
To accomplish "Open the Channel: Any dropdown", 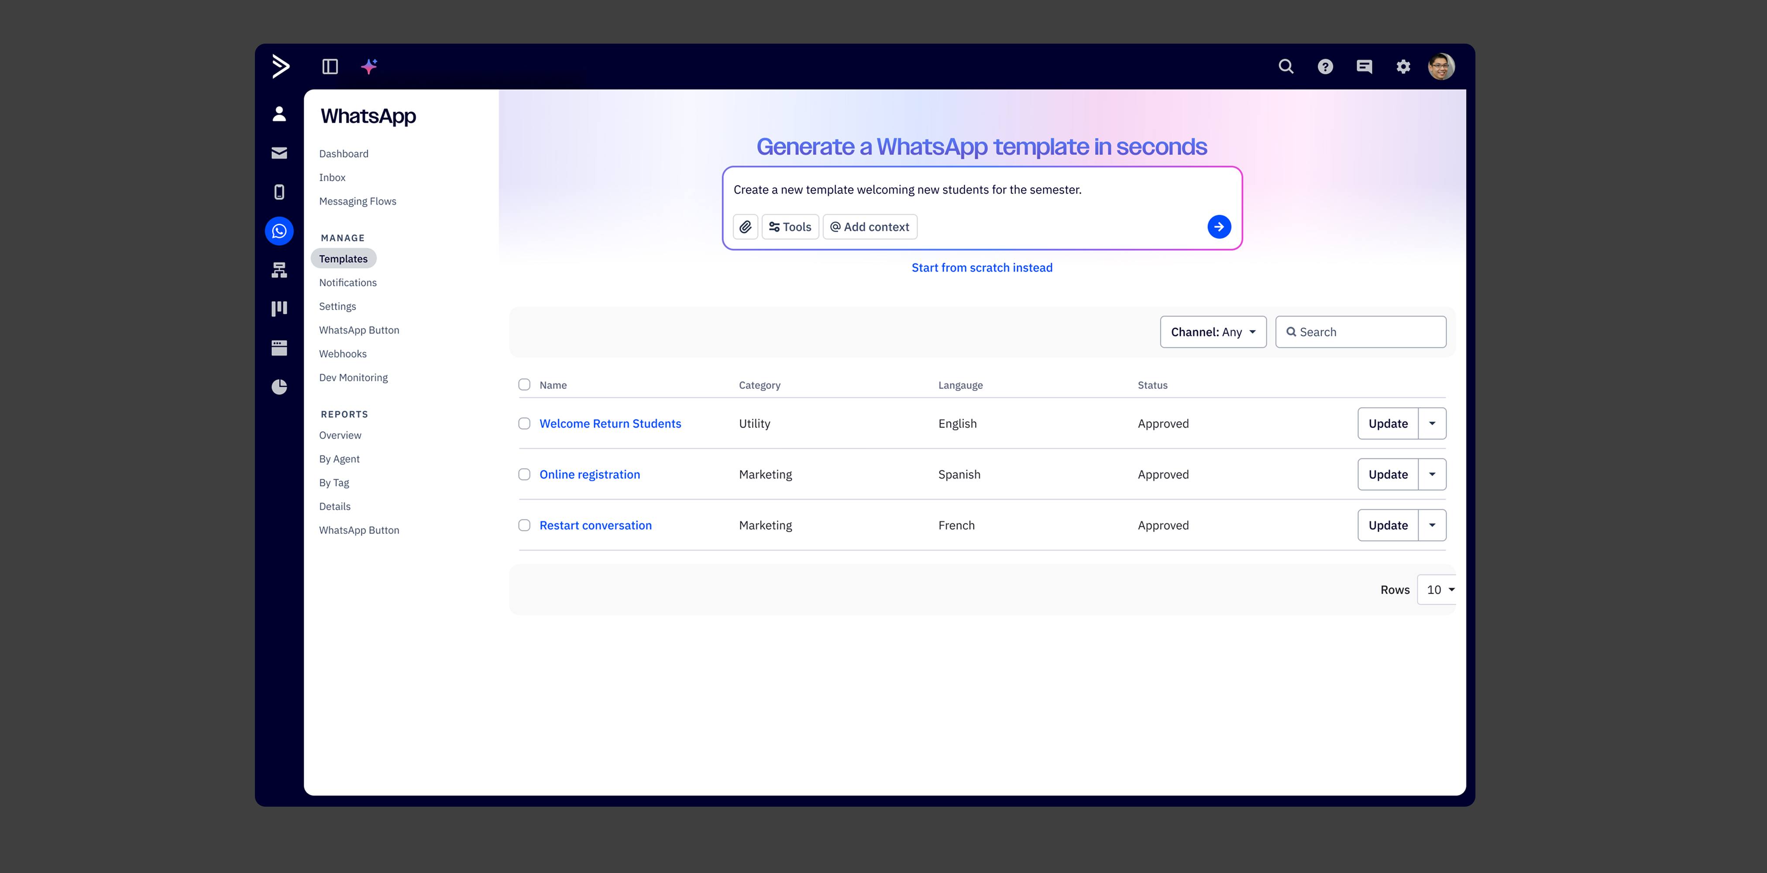I will point(1213,332).
